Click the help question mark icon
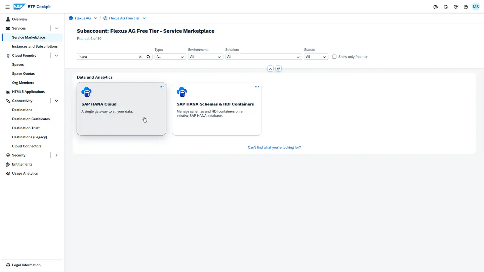The height and width of the screenshot is (272, 484). point(466,7)
